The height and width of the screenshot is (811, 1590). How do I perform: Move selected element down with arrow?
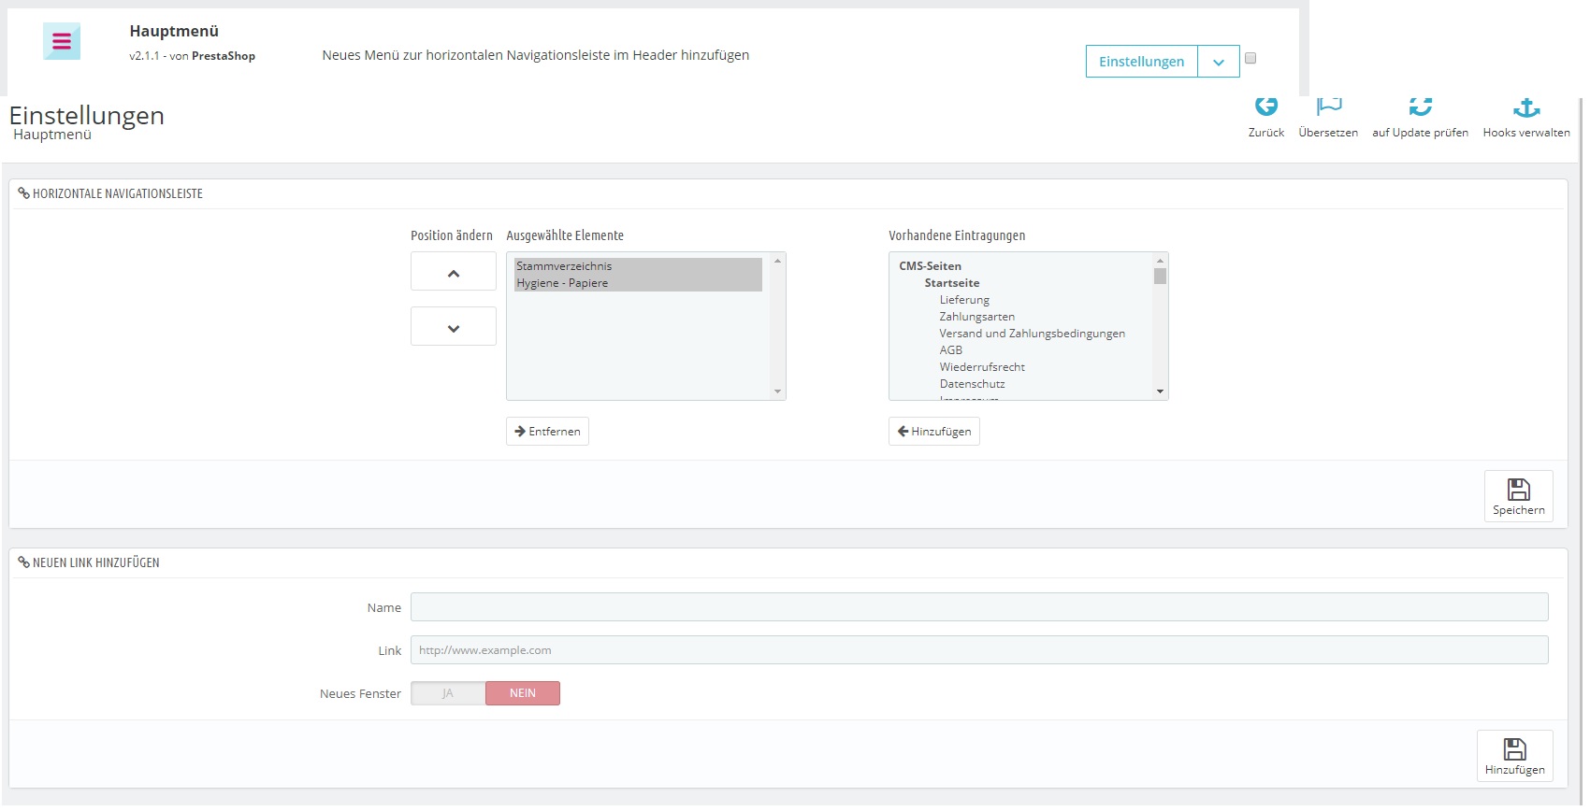pos(454,327)
